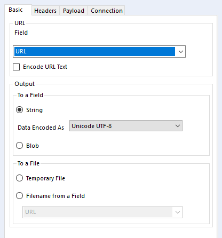Click the highlighted URL value in Field box

coord(94,51)
